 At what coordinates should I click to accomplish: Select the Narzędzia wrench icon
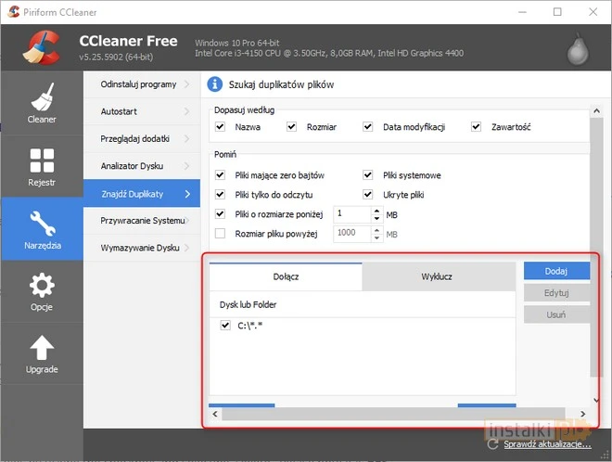[x=42, y=224]
